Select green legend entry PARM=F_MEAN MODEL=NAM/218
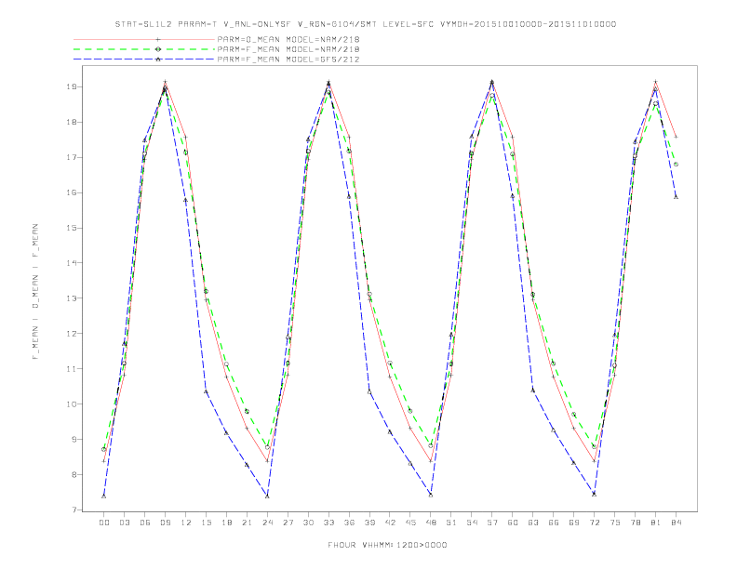The image size is (737, 569). [288, 49]
